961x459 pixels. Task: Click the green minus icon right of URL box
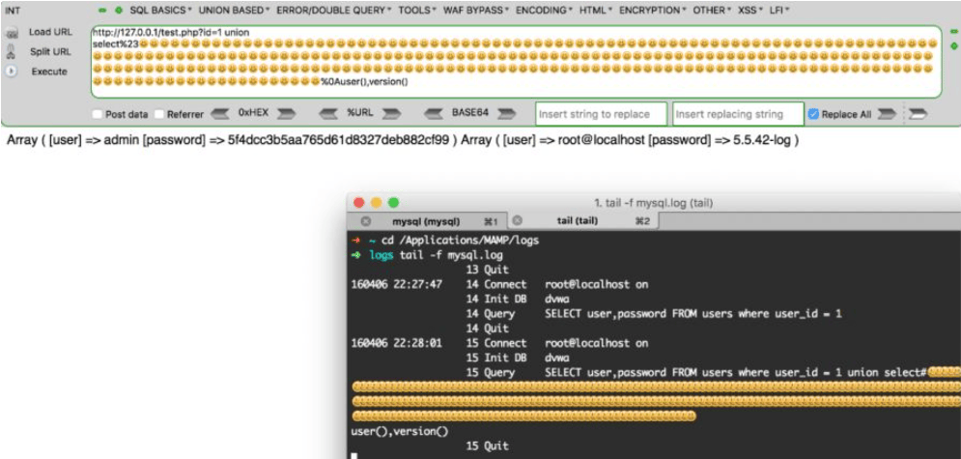953,31
